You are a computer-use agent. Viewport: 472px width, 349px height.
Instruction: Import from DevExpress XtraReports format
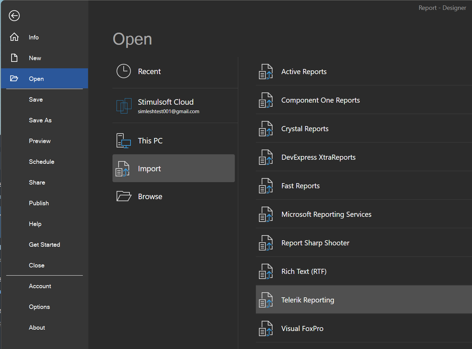pos(364,157)
